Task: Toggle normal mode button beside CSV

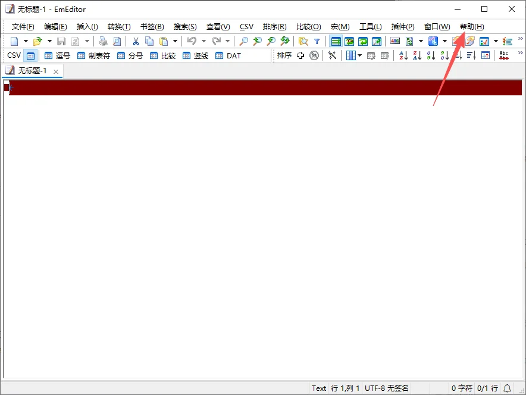Action: [x=30, y=56]
